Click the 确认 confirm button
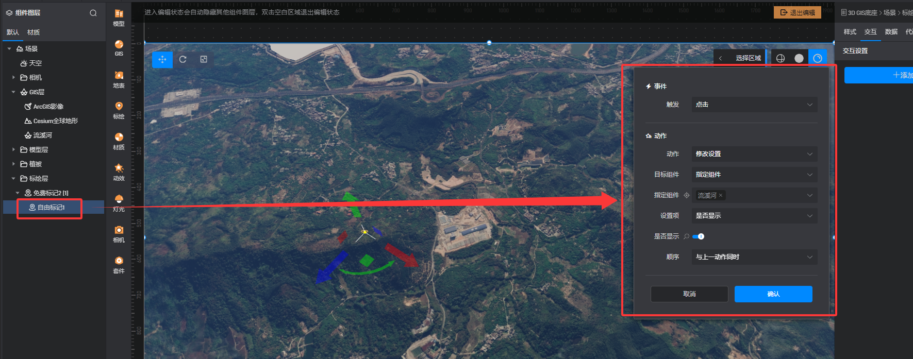Screen dimensions: 913x359 point(773,294)
